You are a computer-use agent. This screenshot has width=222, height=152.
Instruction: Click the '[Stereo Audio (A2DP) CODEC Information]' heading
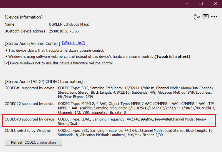coord(44,82)
